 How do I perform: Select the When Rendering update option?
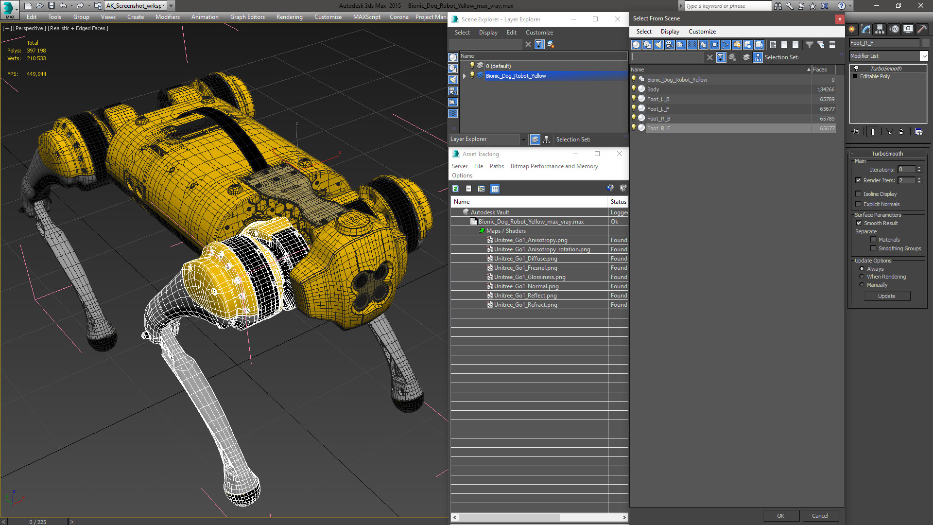pyautogui.click(x=862, y=277)
